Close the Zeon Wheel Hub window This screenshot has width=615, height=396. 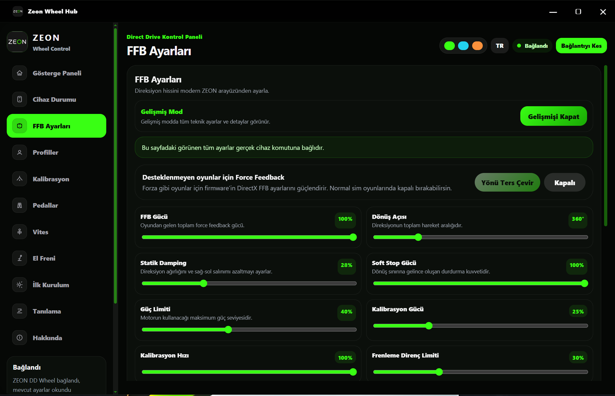point(603,12)
